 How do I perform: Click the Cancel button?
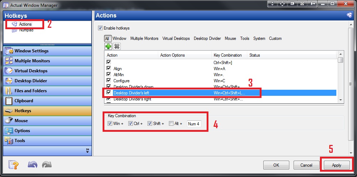click(x=306, y=165)
